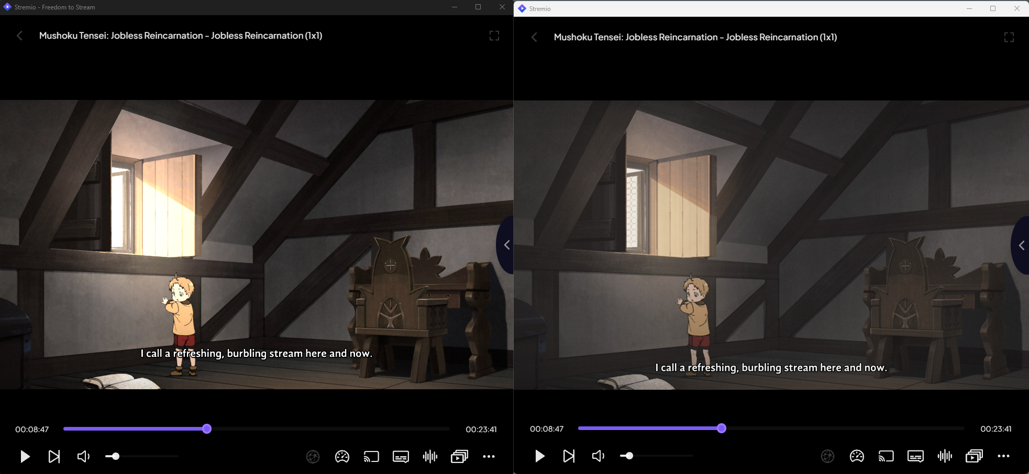
Task: Expand side drawer chevron in Freedom to Stream window
Action: coord(506,245)
